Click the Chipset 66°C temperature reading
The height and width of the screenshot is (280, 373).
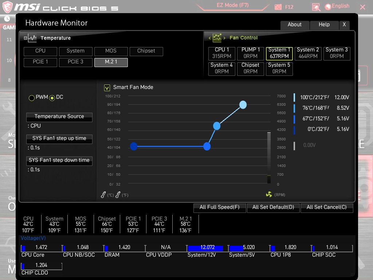click(x=107, y=224)
